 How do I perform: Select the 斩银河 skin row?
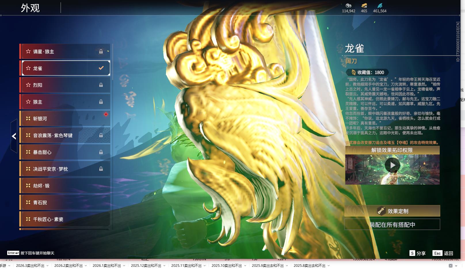[65, 118]
